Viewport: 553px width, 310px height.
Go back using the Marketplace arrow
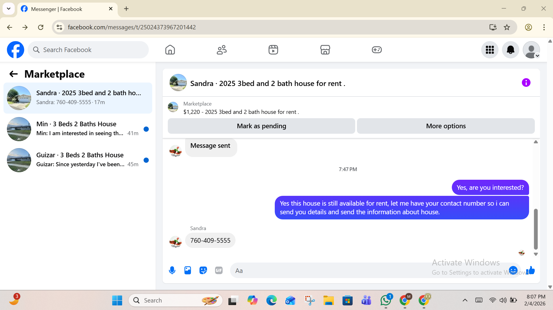click(x=14, y=74)
